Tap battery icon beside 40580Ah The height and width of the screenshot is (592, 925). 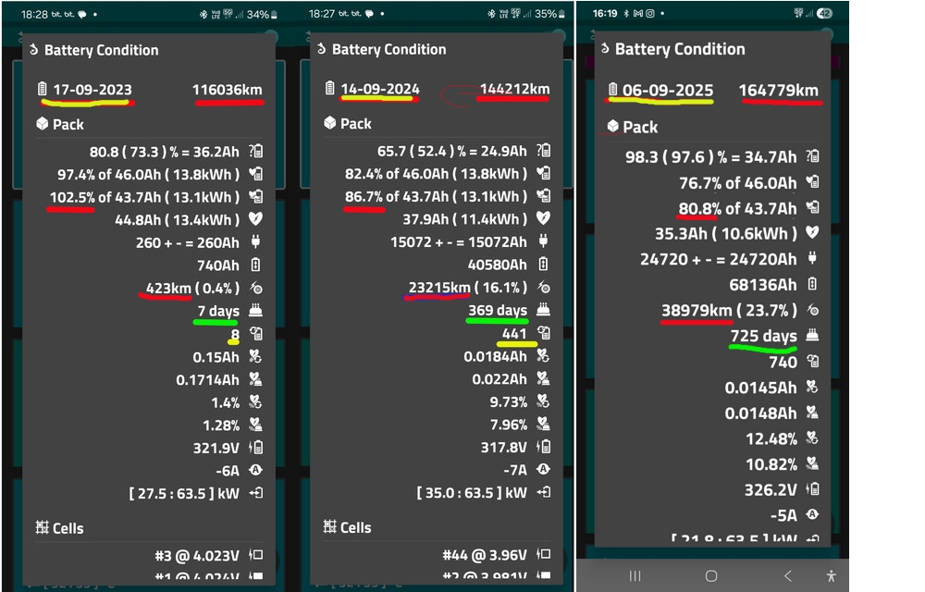tap(543, 265)
